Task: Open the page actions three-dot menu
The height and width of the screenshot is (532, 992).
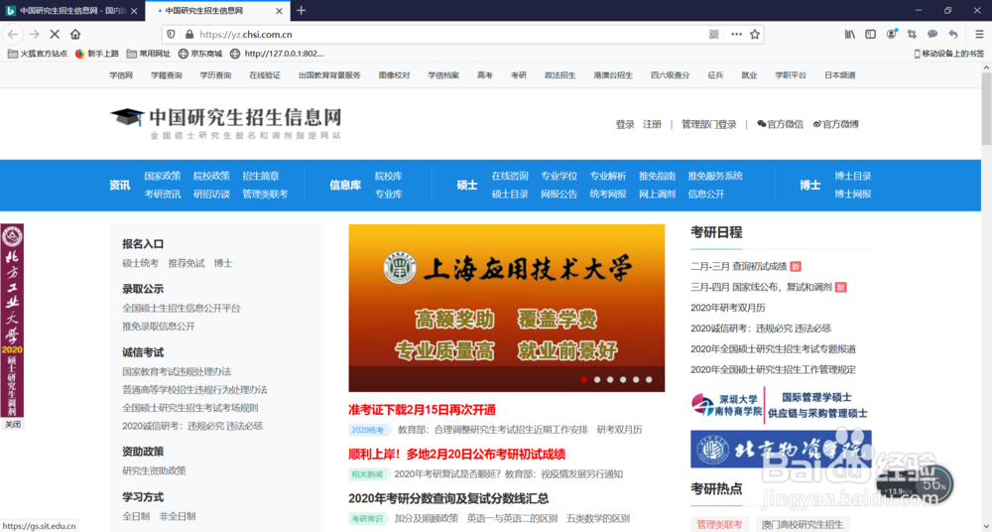Action: (x=736, y=34)
